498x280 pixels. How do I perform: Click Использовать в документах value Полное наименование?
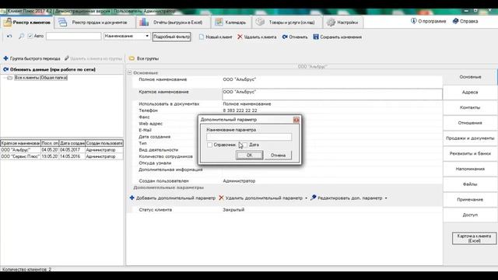[247, 103]
